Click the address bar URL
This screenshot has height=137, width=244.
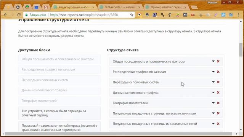tap(84, 15)
